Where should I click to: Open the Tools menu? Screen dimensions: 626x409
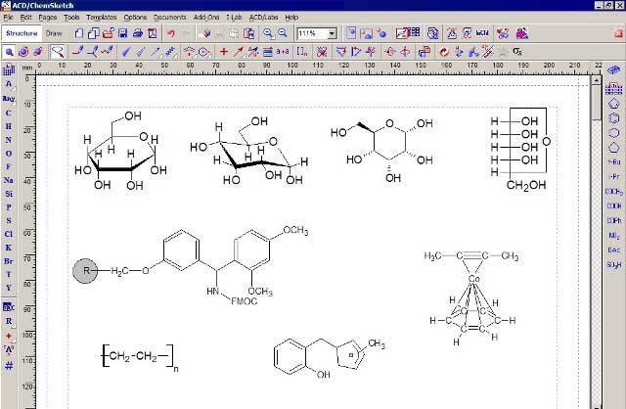pyautogui.click(x=71, y=18)
